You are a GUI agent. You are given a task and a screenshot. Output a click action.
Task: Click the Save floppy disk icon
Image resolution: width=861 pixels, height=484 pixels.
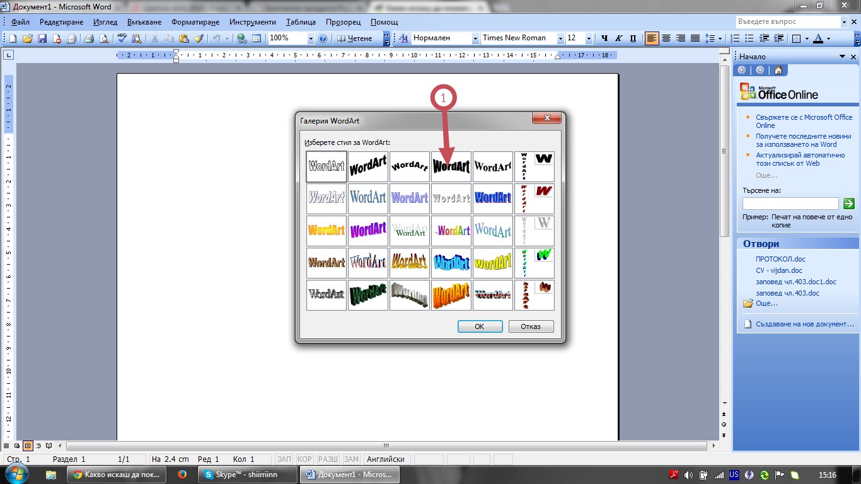click(x=42, y=38)
